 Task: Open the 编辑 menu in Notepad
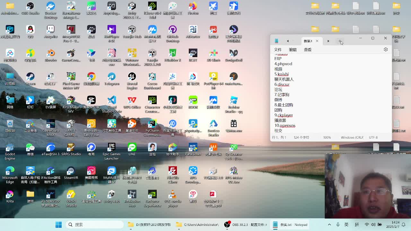click(293, 50)
